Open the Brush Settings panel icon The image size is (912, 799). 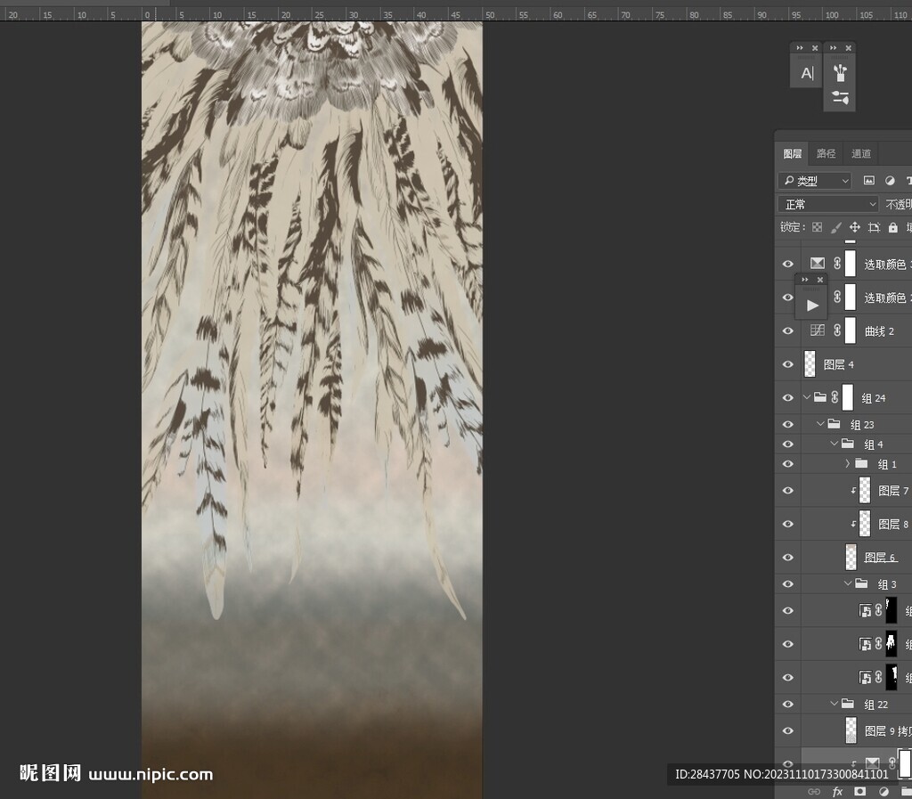click(x=840, y=98)
